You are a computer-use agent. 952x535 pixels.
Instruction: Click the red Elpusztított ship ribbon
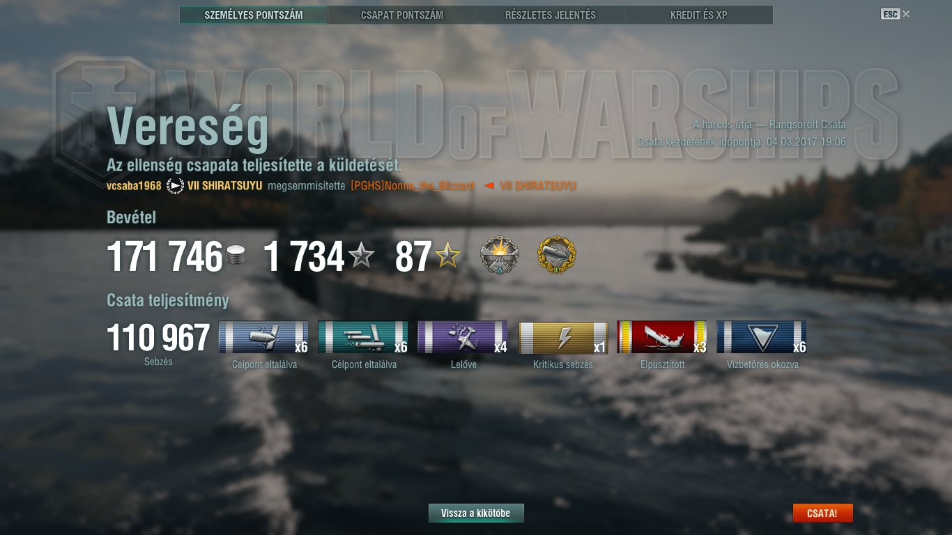tap(663, 337)
